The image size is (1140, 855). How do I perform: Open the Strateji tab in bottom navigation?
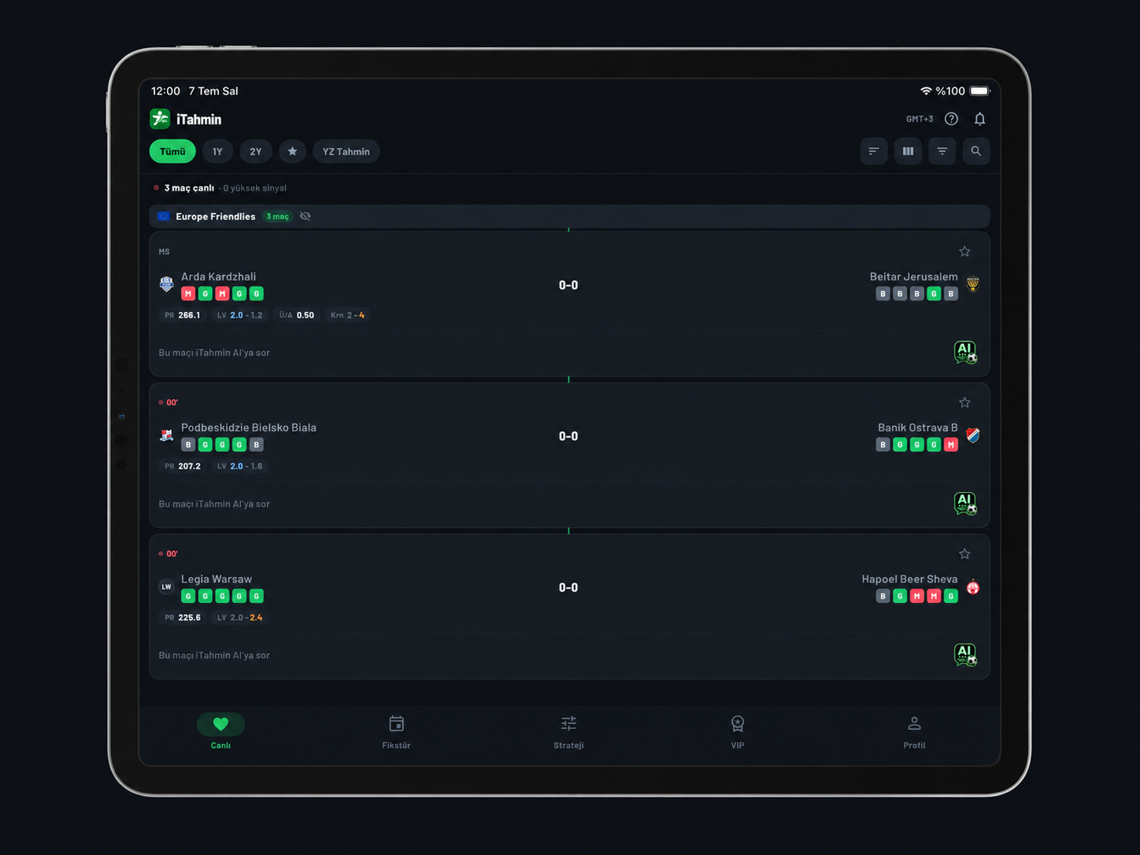[568, 731]
